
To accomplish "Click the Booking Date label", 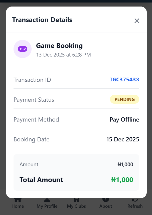I will click(x=32, y=139).
